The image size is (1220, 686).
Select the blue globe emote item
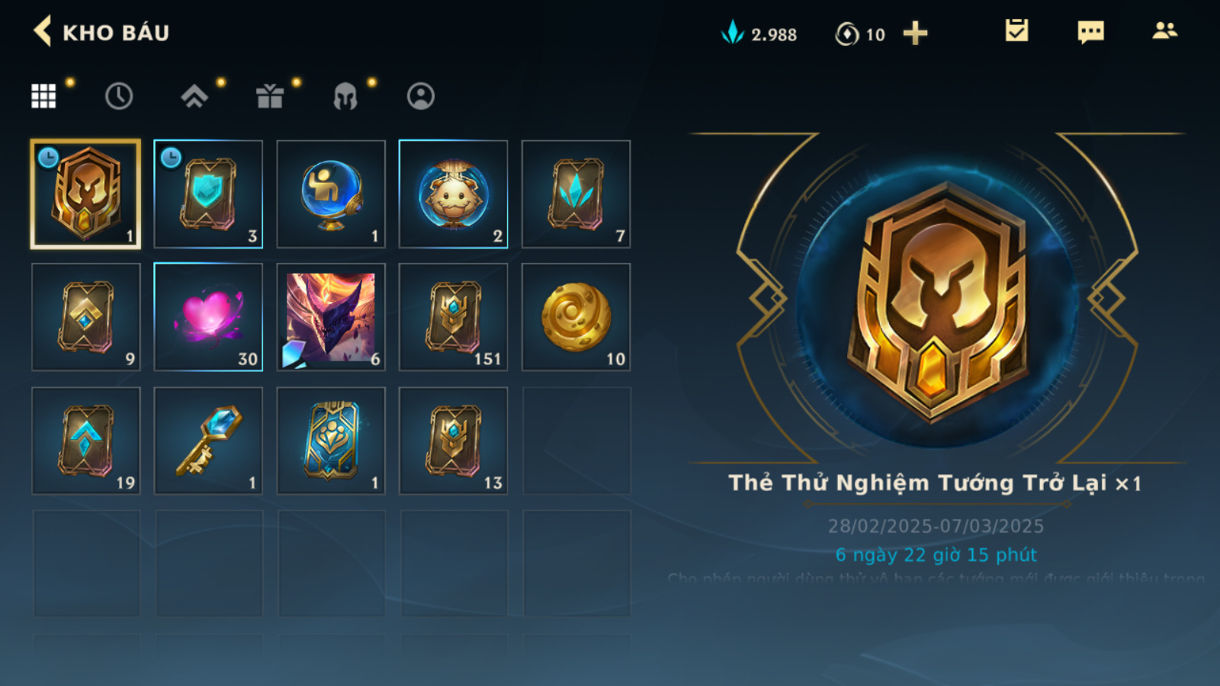(x=331, y=194)
